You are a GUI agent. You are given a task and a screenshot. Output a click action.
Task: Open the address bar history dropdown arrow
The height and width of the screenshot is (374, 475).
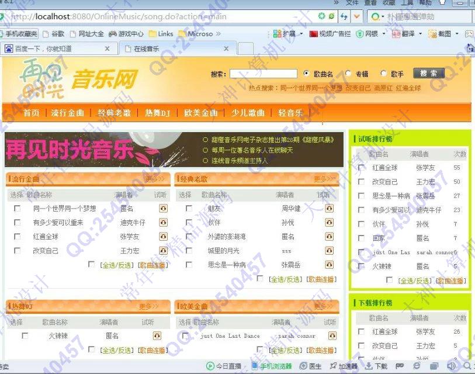(x=357, y=16)
